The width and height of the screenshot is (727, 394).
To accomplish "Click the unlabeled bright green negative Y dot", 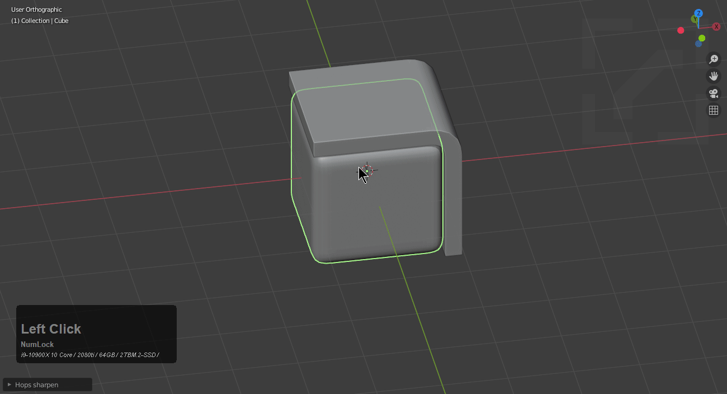I will (x=702, y=38).
